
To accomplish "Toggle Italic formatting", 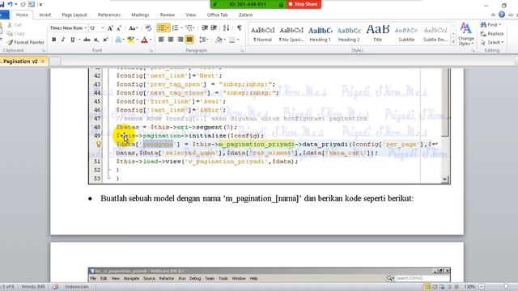I will (x=63, y=40).
